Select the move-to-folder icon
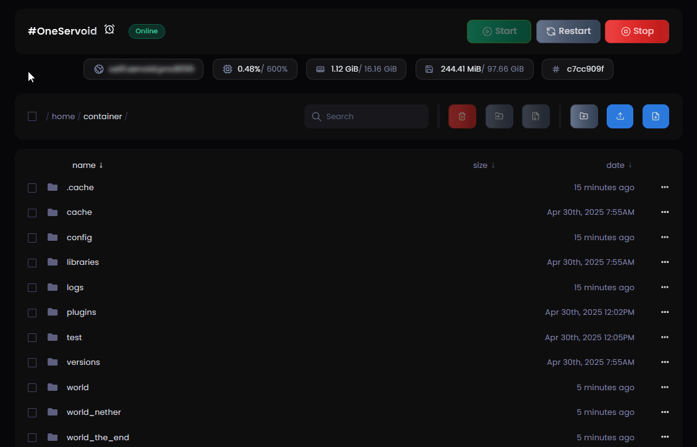 (499, 116)
